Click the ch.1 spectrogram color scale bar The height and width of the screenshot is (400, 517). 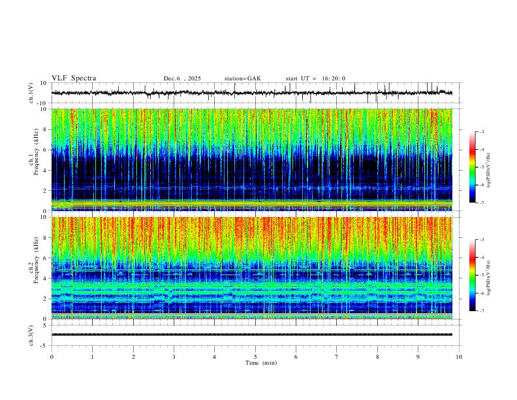coord(473,167)
